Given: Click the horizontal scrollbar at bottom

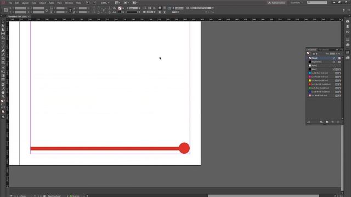Looking at the screenshot, I should (263, 196).
